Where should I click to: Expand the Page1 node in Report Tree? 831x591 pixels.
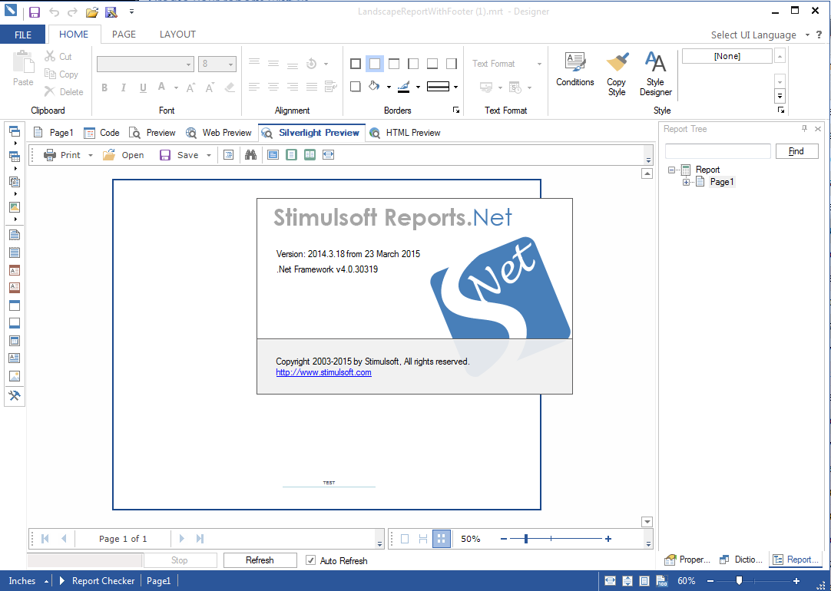pyautogui.click(x=687, y=182)
